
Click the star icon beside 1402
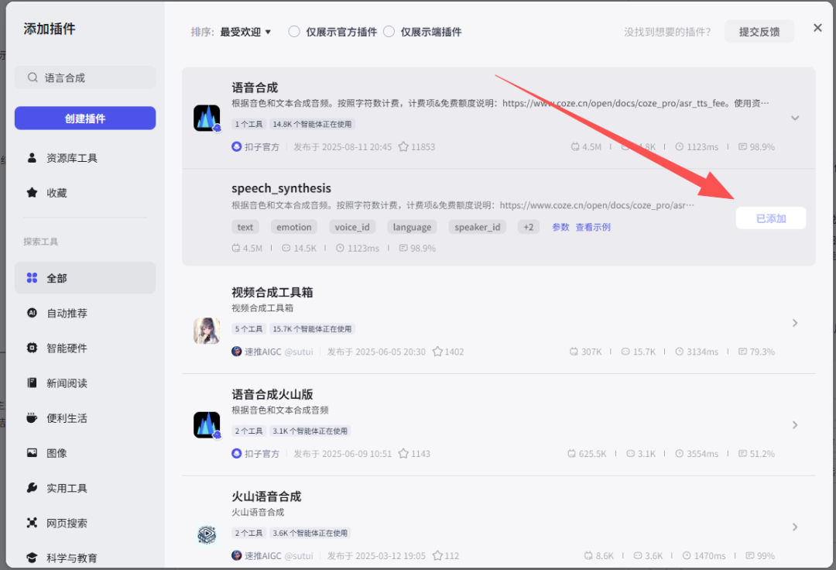point(437,352)
